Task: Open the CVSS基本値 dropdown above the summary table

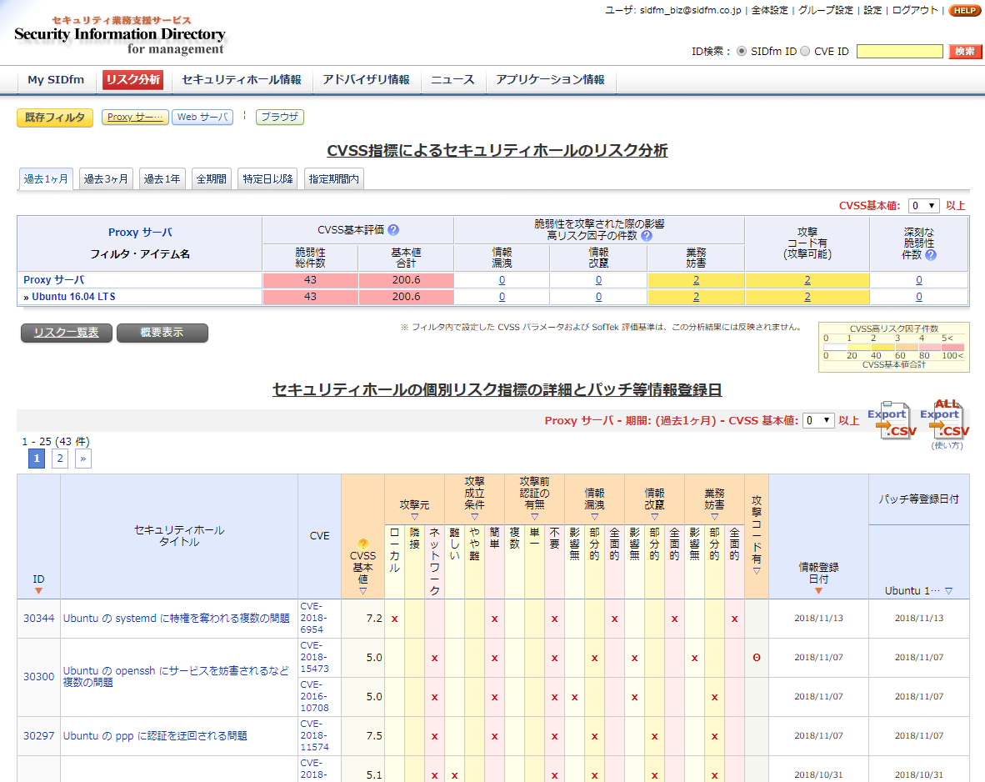Action: tap(924, 206)
